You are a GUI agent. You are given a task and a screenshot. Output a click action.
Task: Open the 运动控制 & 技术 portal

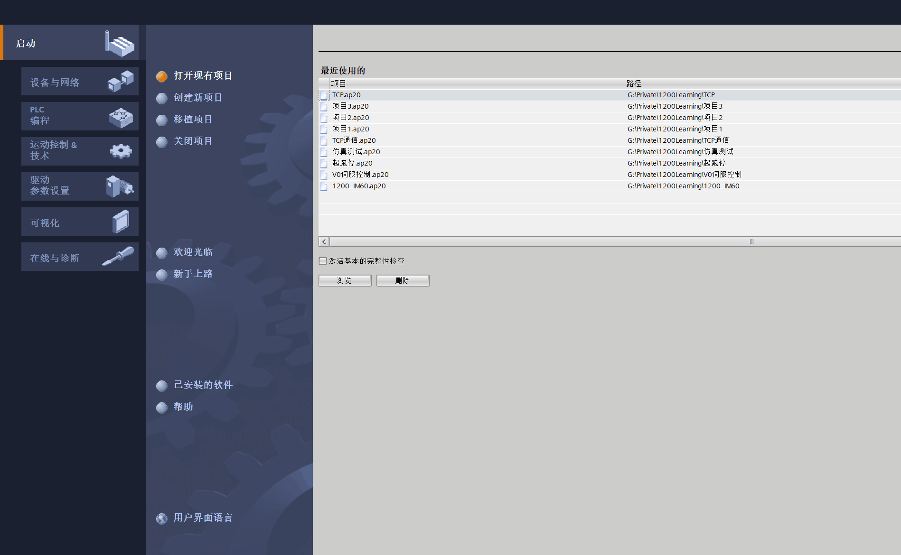80,151
